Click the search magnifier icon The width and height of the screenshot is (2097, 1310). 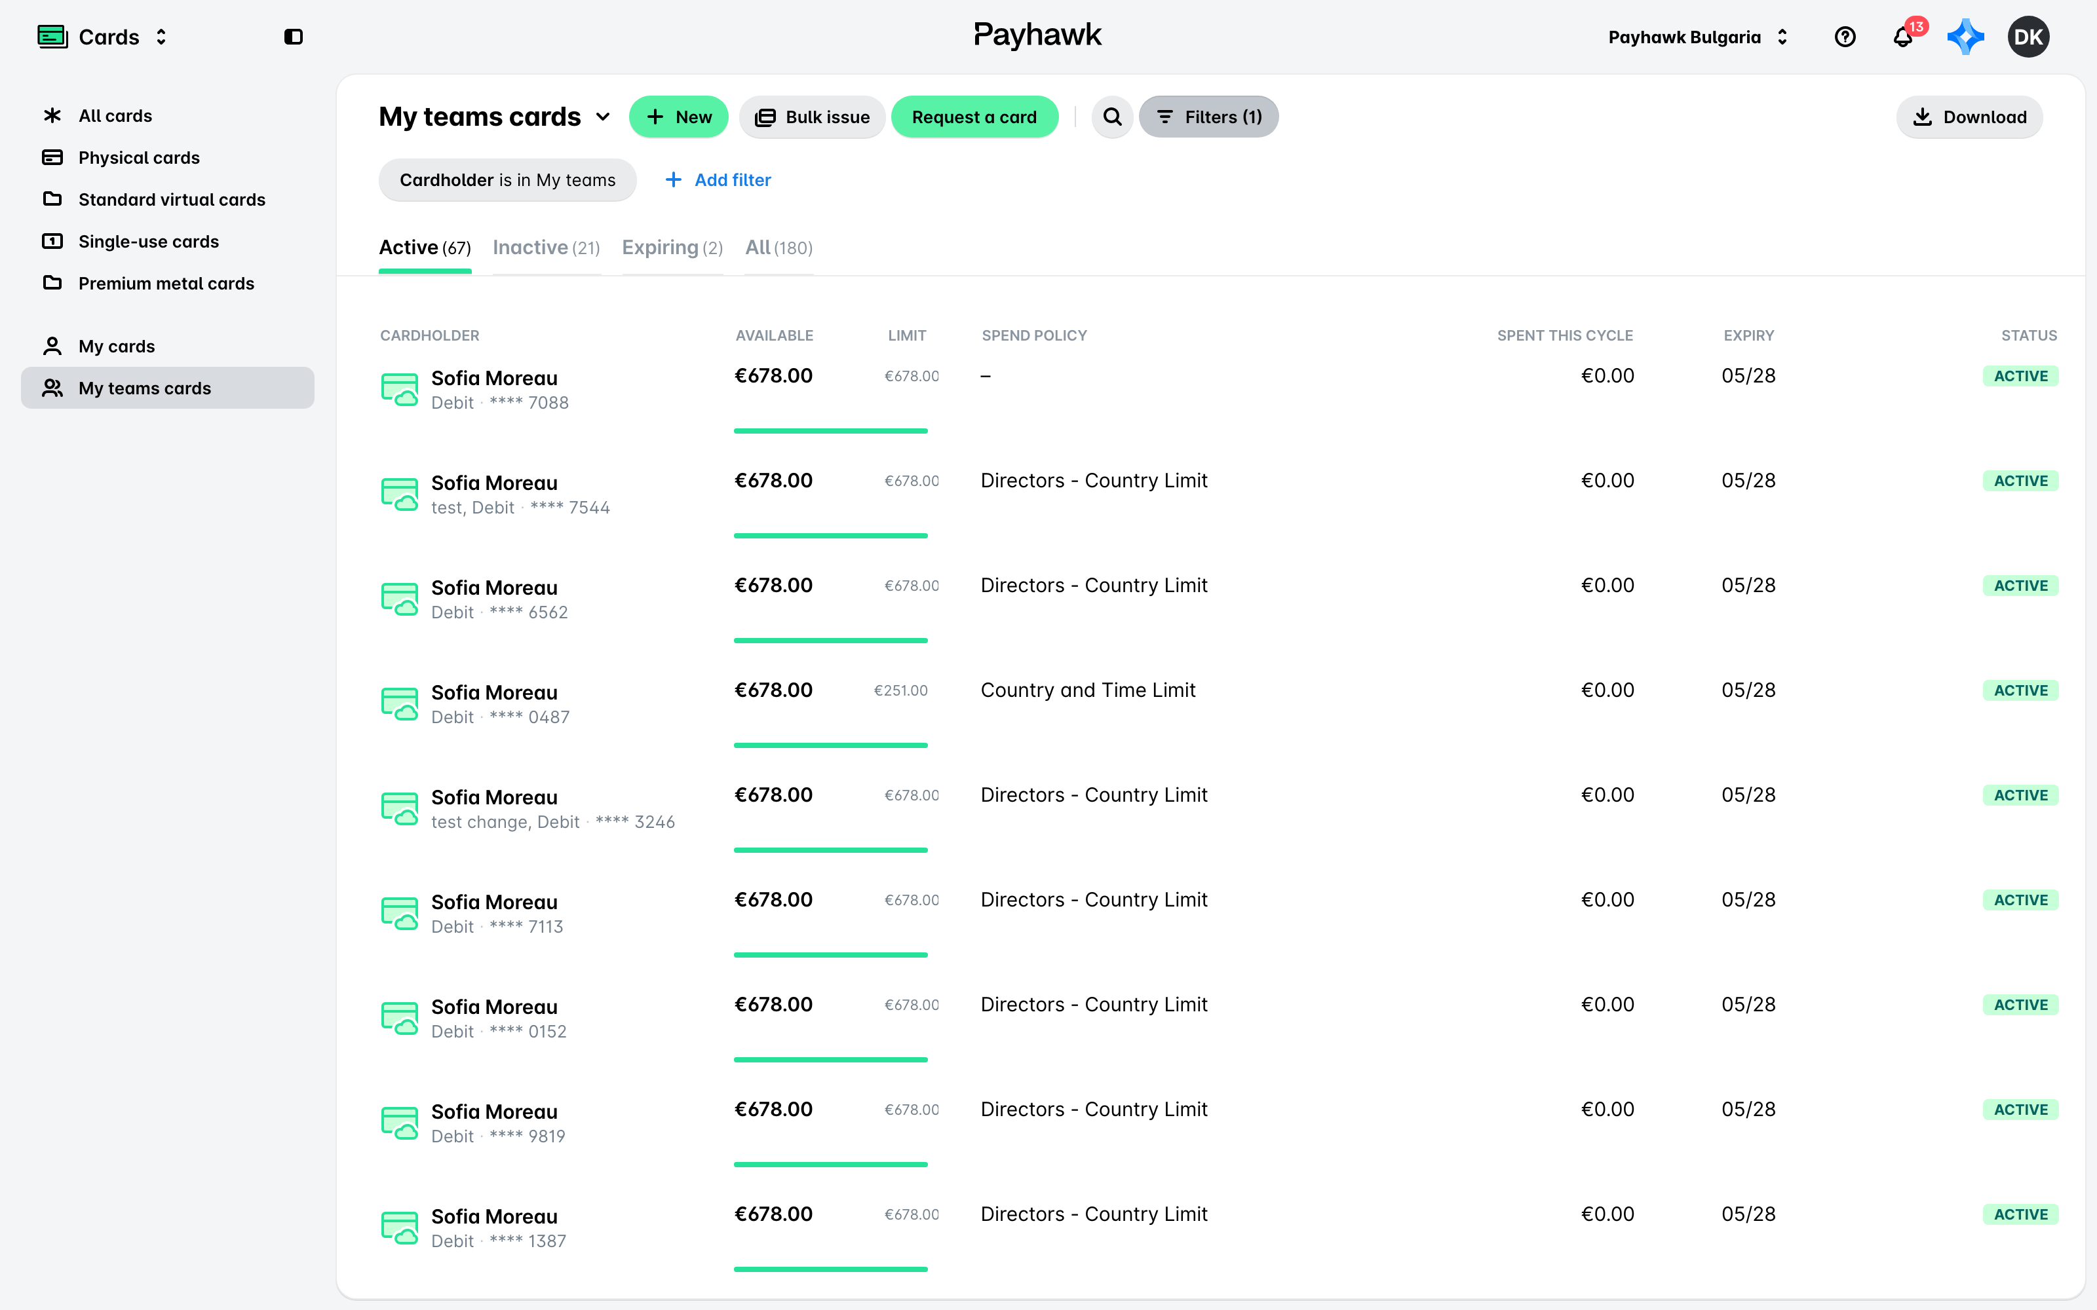click(x=1112, y=117)
